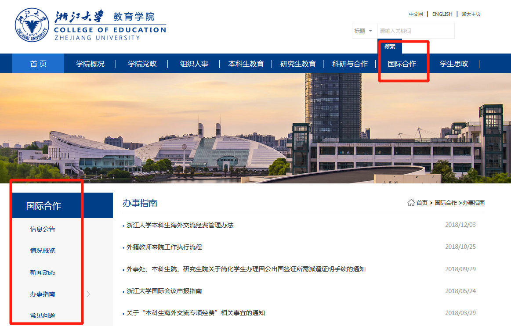Open the 国际合作 navigation menu

[x=403, y=63]
